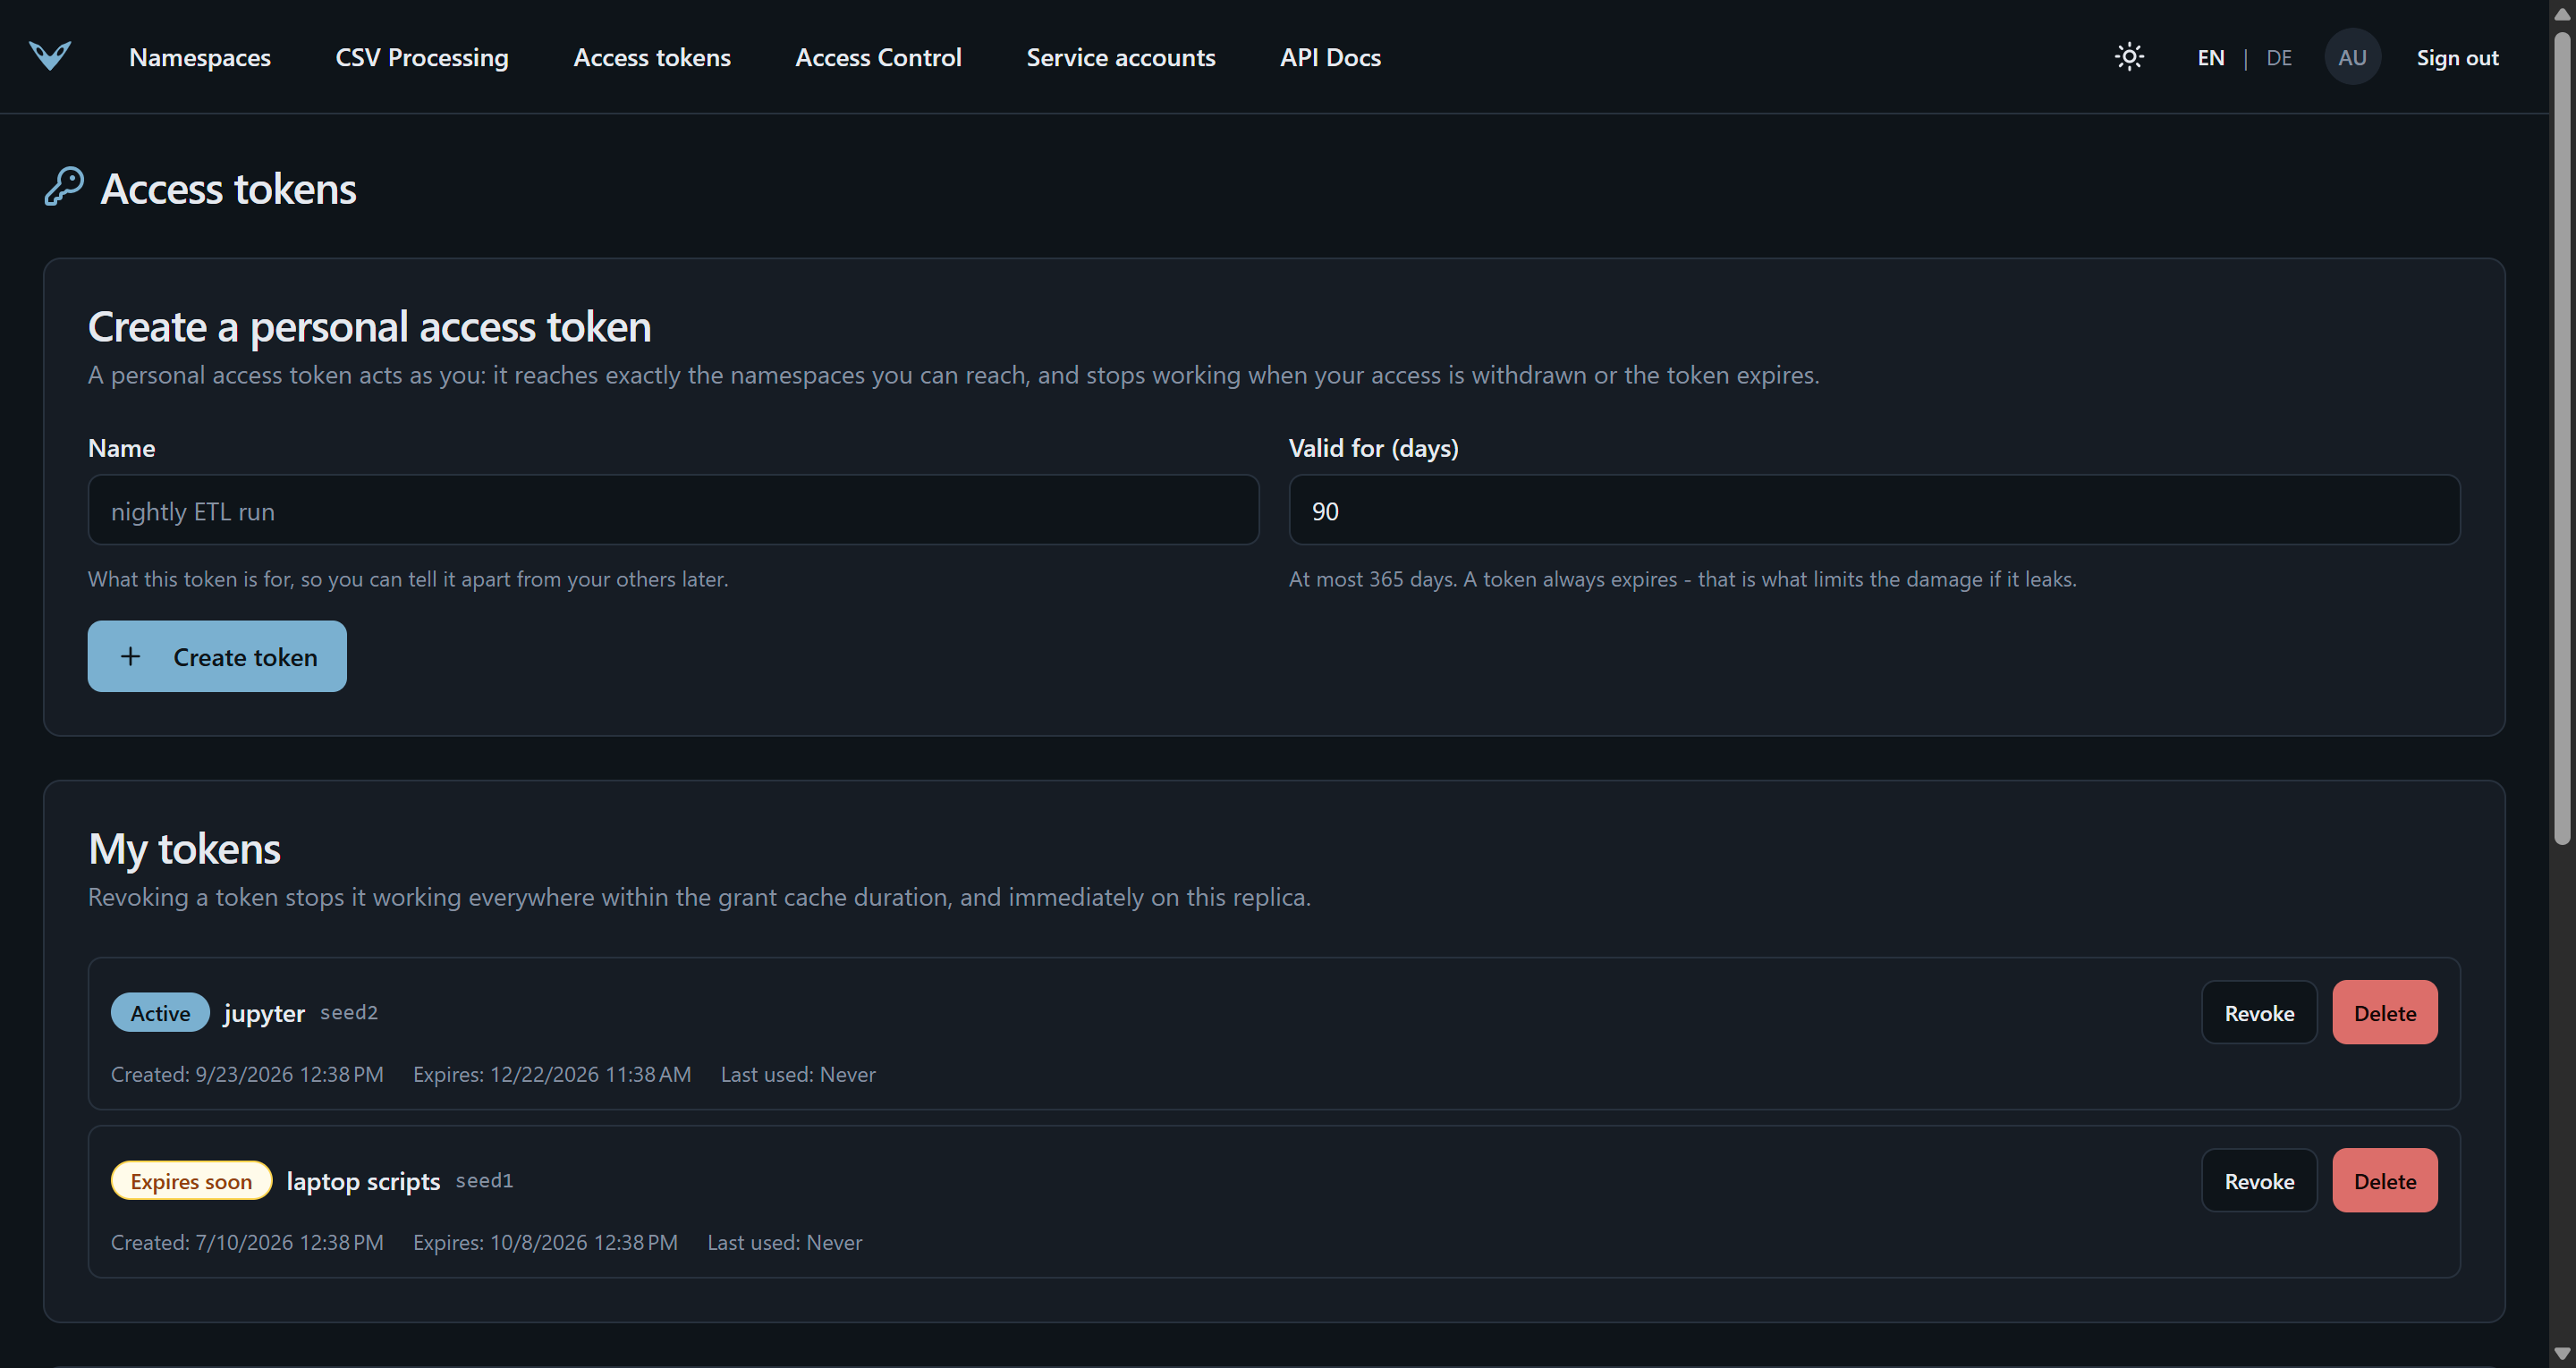Click Expires: 10/8/2026 12:38 PM text
The height and width of the screenshot is (1368, 2576).
(x=545, y=1242)
